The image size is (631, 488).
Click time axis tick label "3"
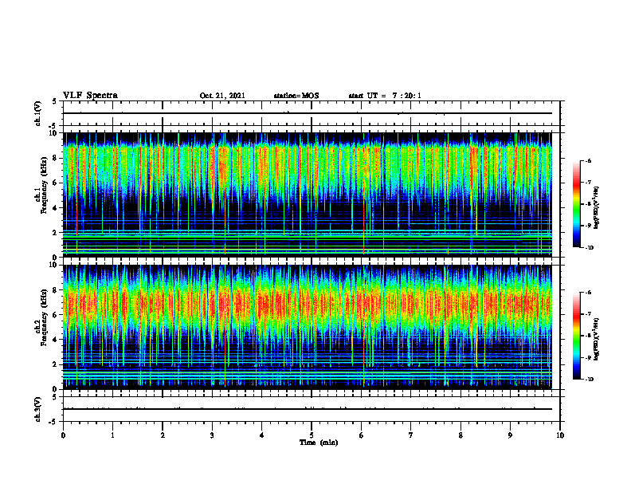pos(212,435)
